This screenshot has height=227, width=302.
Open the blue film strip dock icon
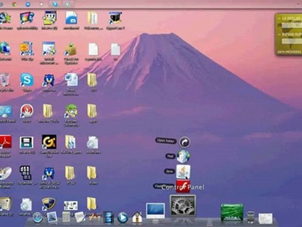point(108,218)
